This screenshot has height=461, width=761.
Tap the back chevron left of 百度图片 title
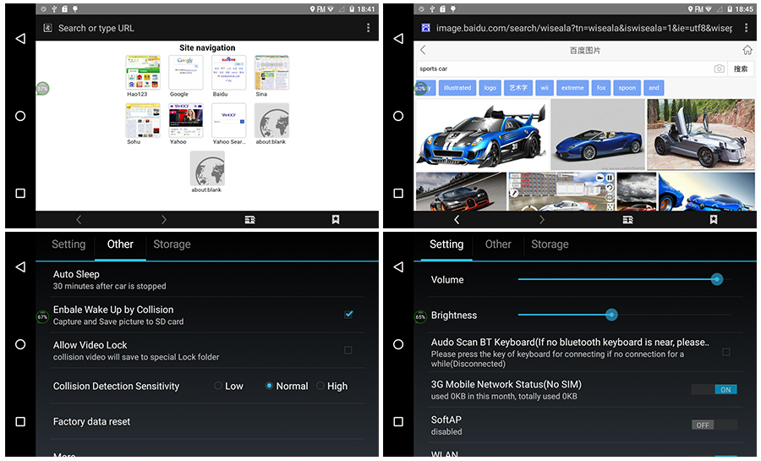(x=424, y=50)
